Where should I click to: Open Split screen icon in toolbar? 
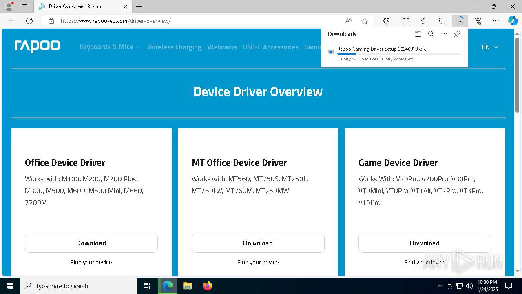[x=406, y=21]
